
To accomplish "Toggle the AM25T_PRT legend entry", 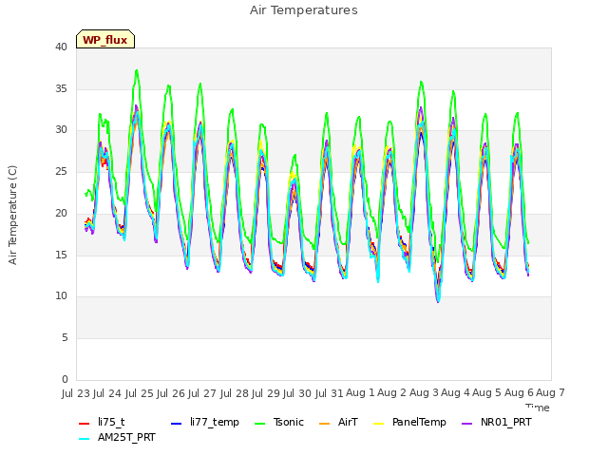I will [117, 438].
